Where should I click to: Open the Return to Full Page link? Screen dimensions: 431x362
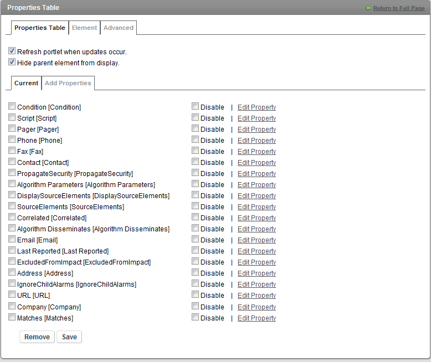pos(399,8)
